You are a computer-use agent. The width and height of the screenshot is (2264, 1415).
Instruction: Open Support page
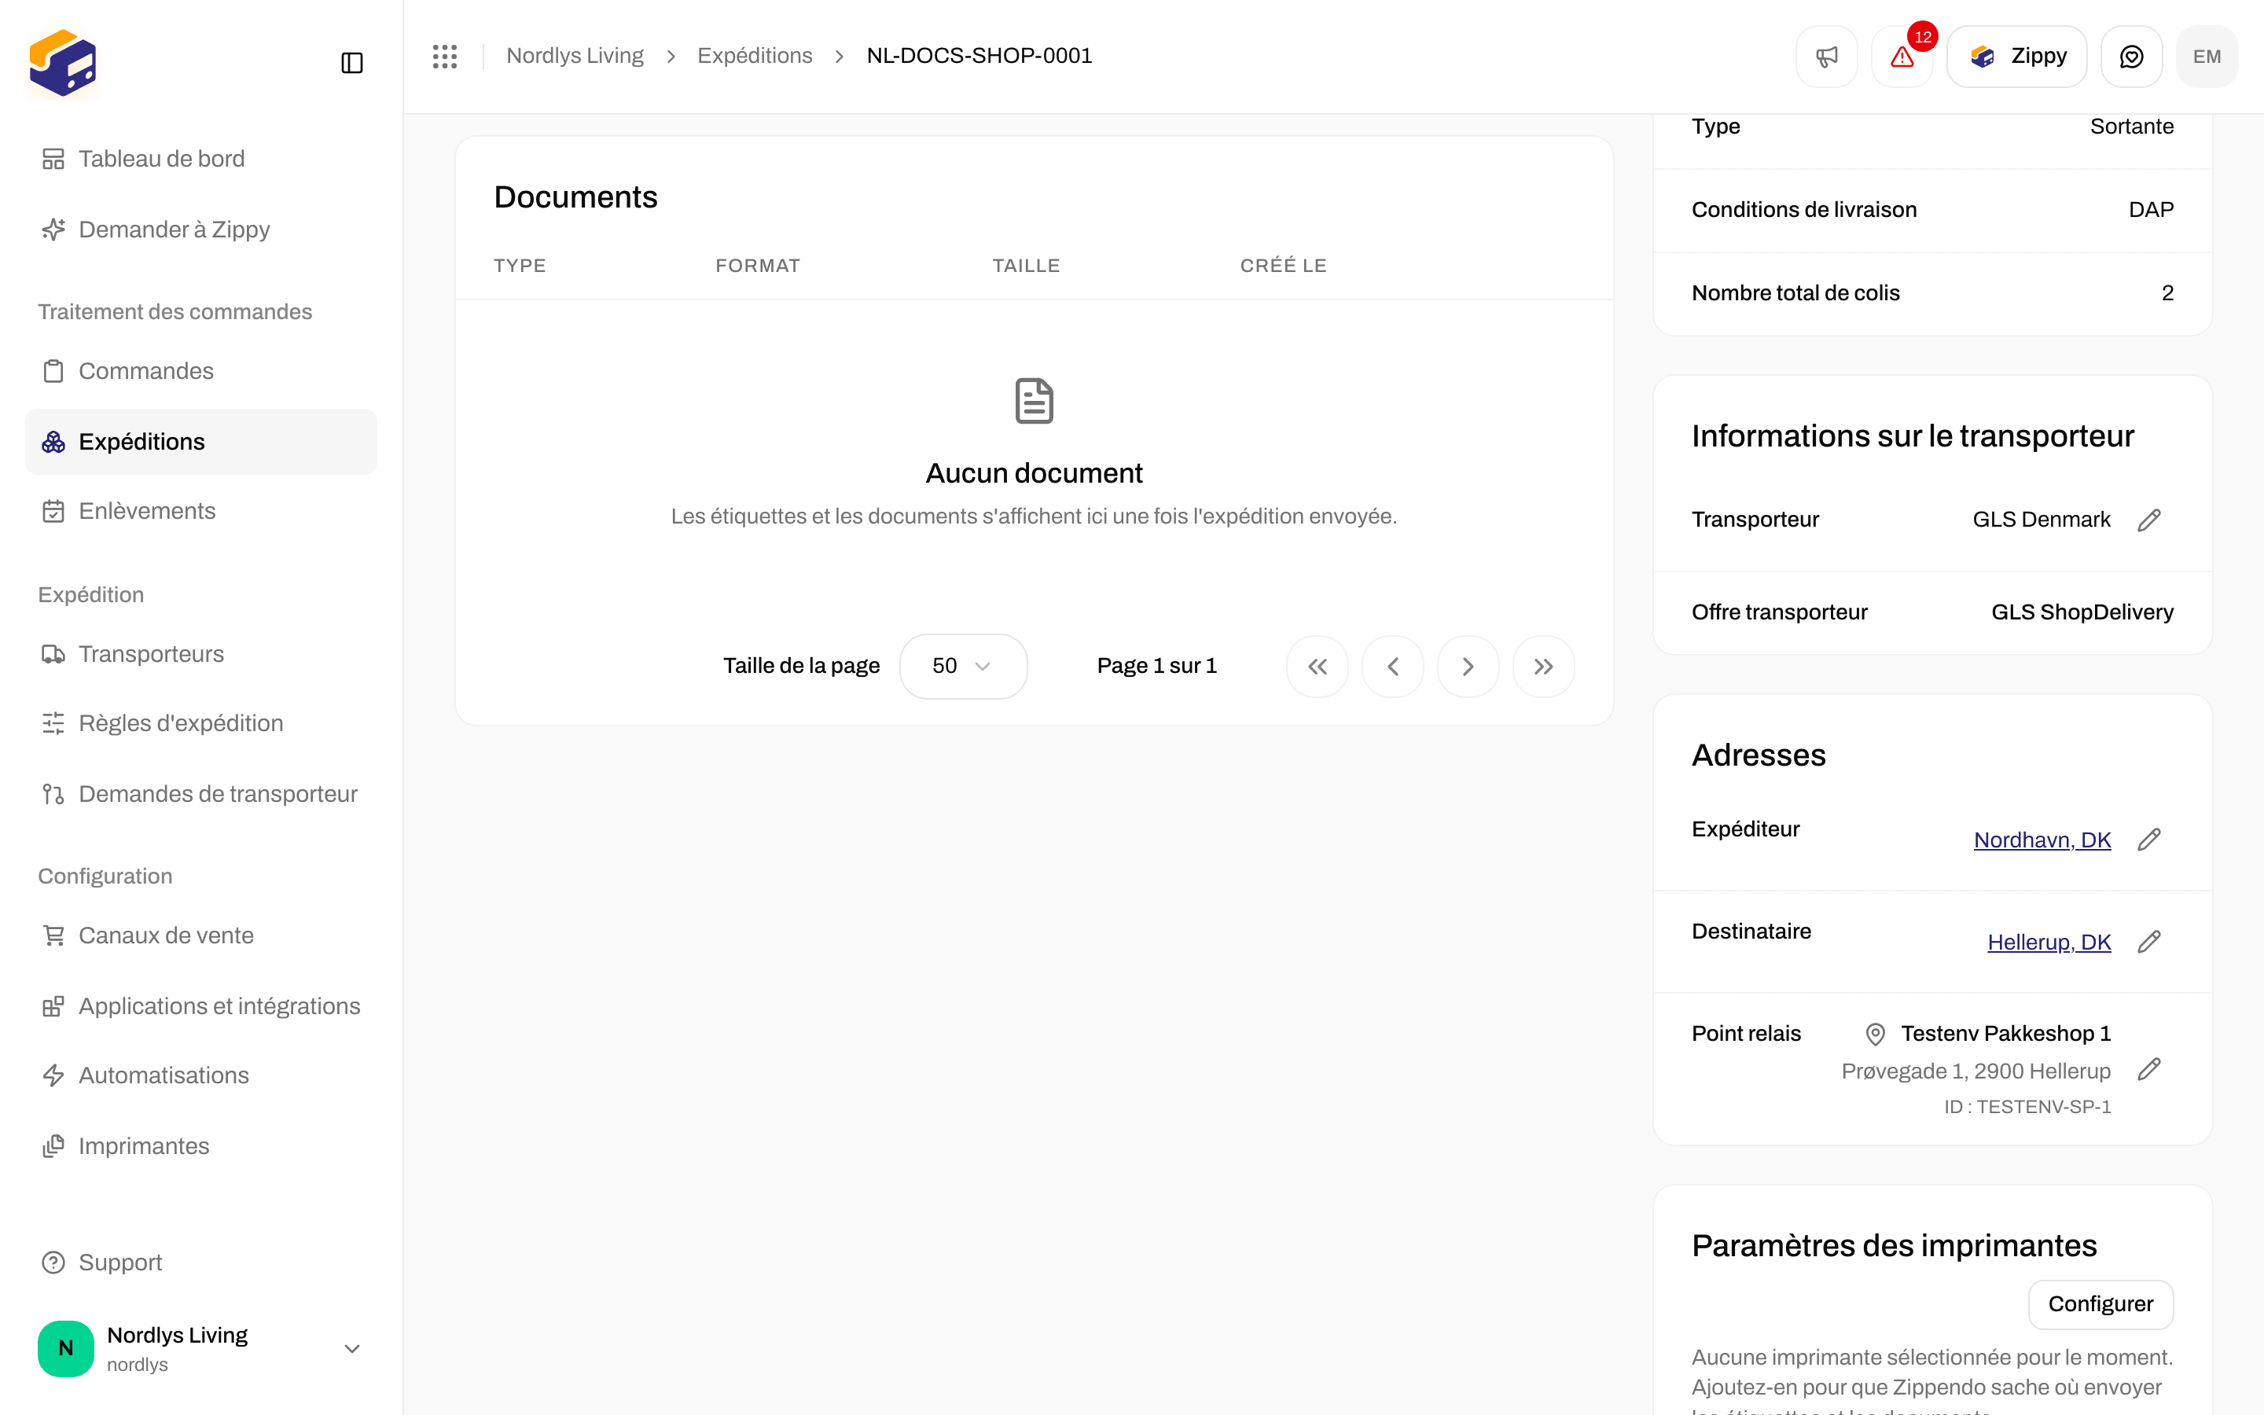pos(201,1262)
